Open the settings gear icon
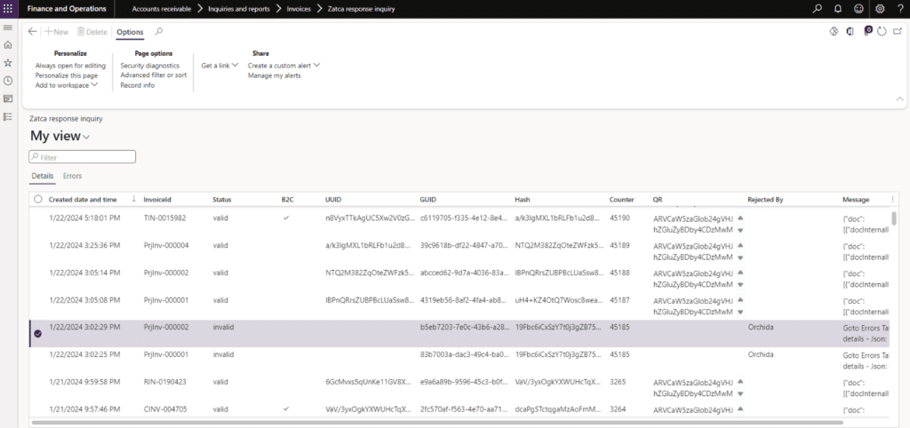The image size is (910, 428). (880, 9)
